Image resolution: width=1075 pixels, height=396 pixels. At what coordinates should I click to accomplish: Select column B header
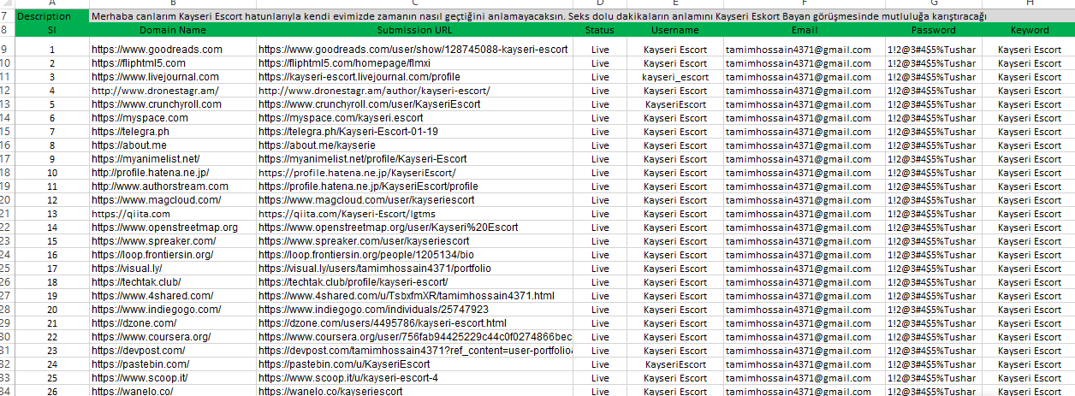[x=173, y=4]
